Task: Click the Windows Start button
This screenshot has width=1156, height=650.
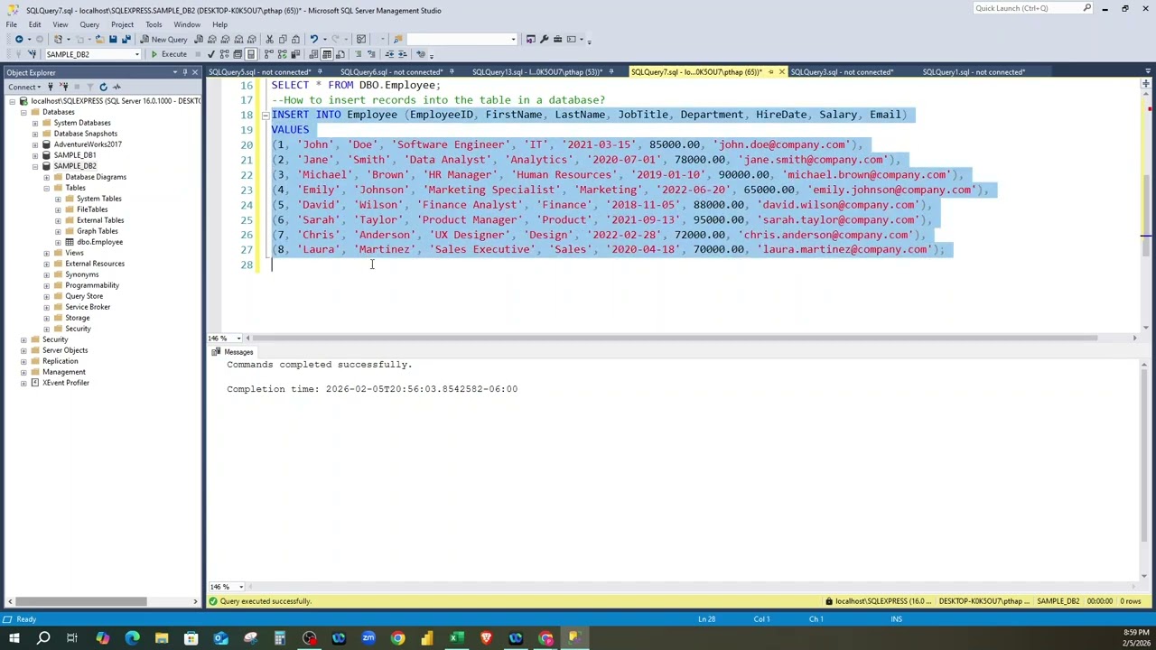Action: click(14, 639)
